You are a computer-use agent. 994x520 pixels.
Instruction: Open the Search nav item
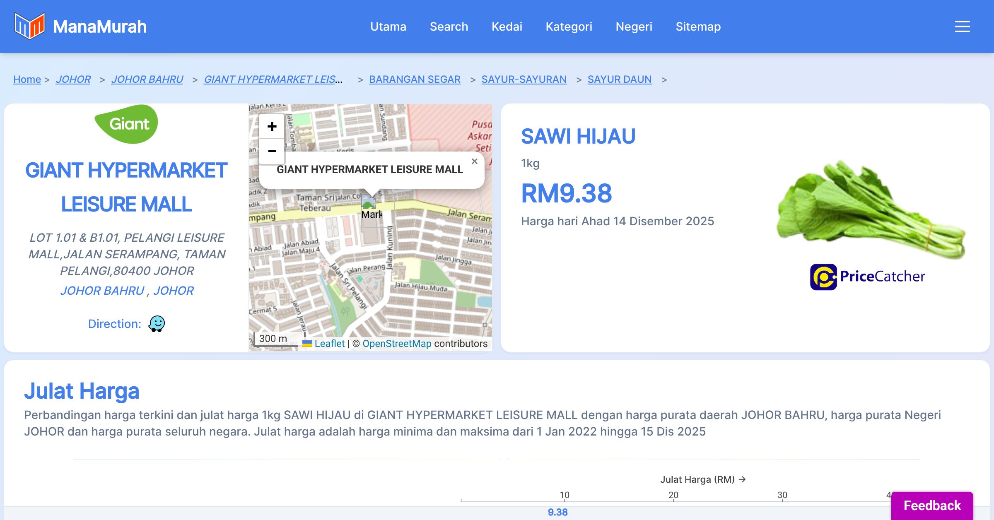(449, 26)
